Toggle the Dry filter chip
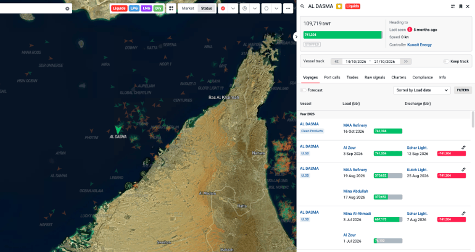 click(158, 9)
